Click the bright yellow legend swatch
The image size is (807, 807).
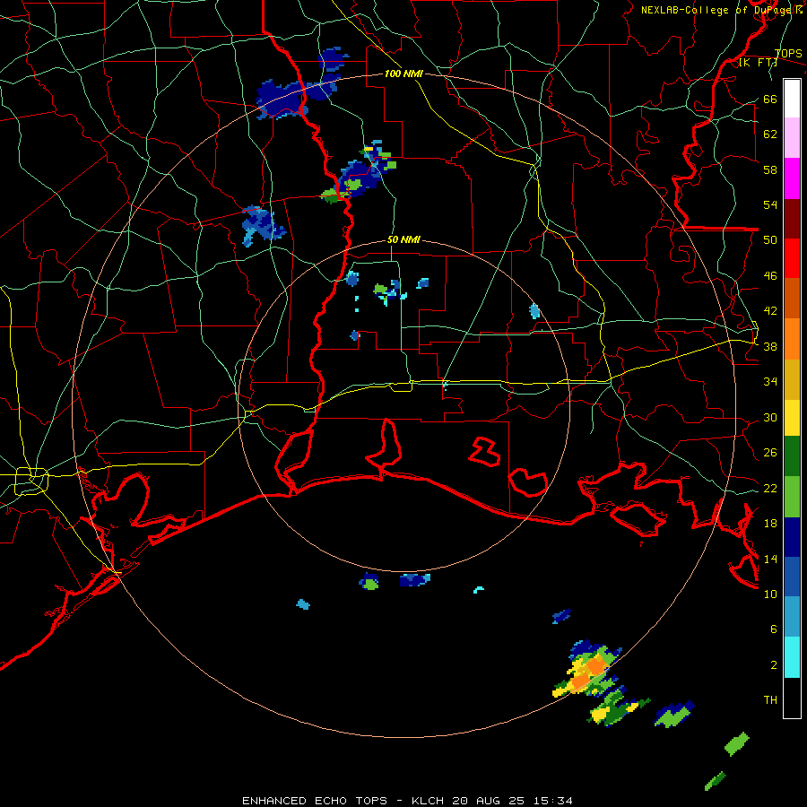click(x=792, y=417)
